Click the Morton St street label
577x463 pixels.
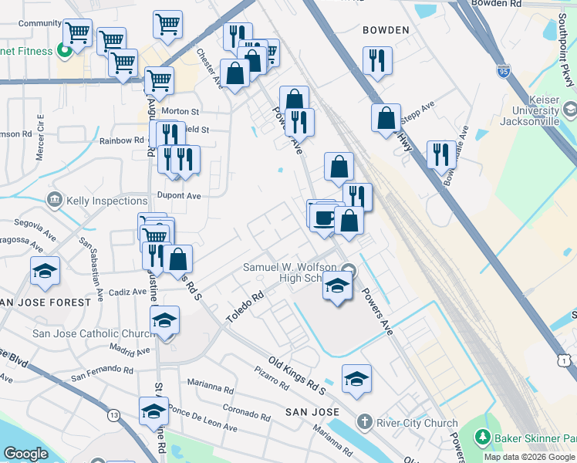tap(181, 111)
